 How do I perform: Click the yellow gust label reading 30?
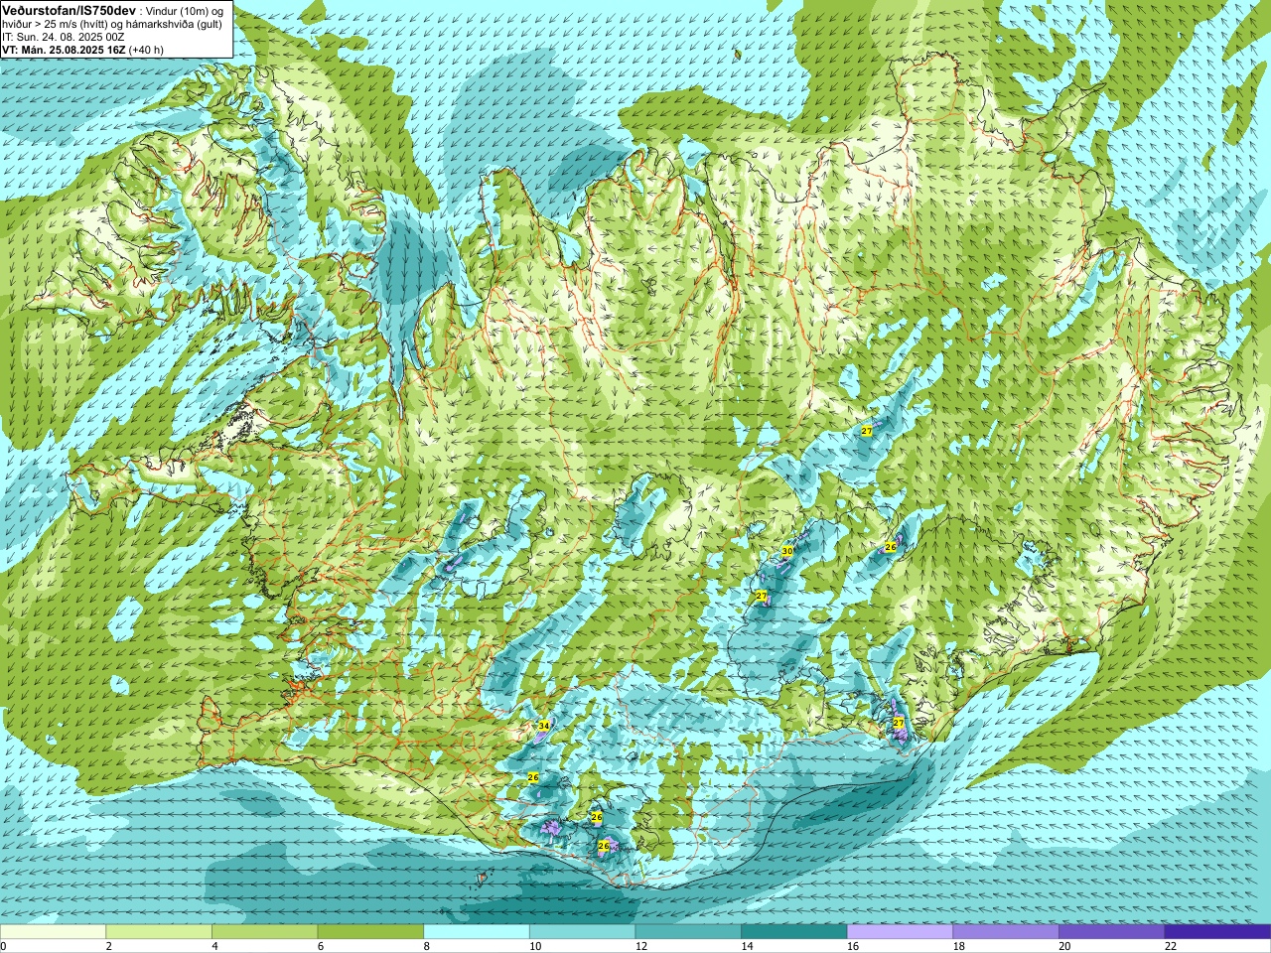787,551
